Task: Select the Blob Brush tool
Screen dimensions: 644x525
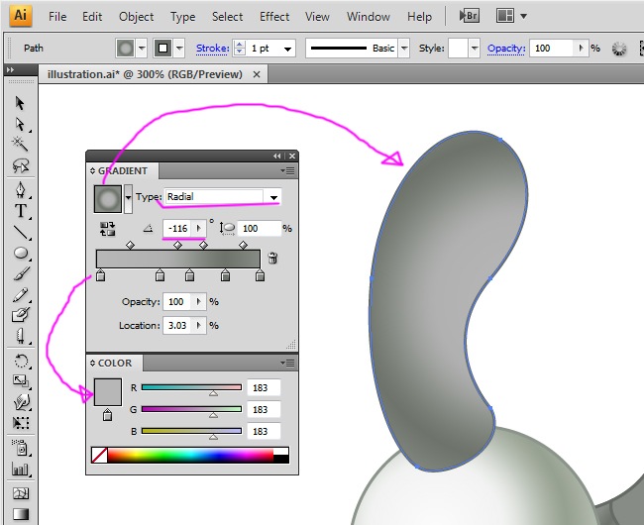Action: pos(19,315)
